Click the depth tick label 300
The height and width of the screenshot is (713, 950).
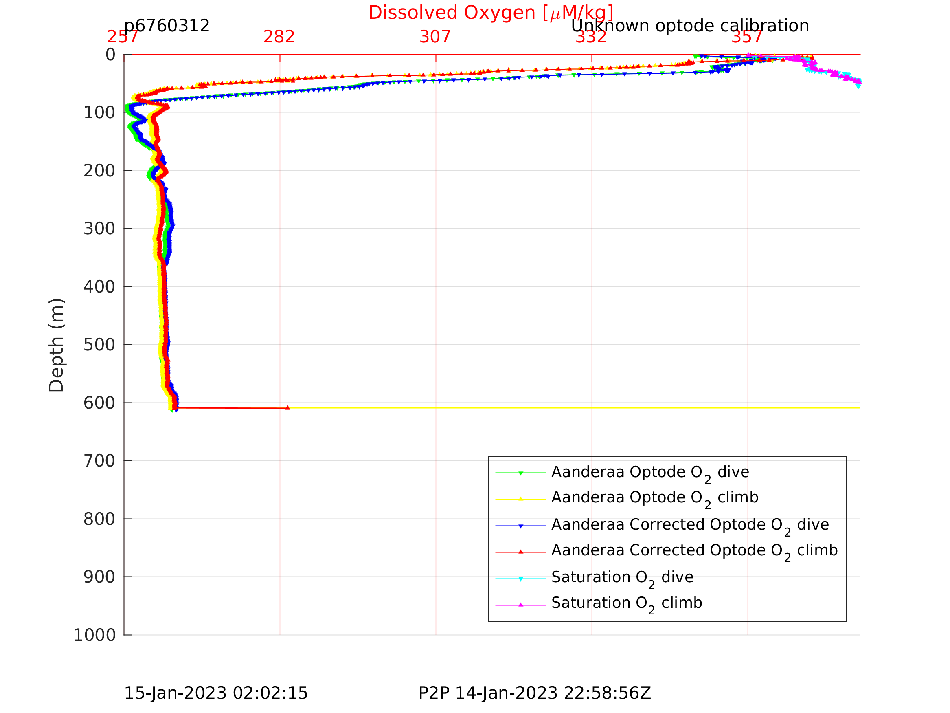coord(99,229)
